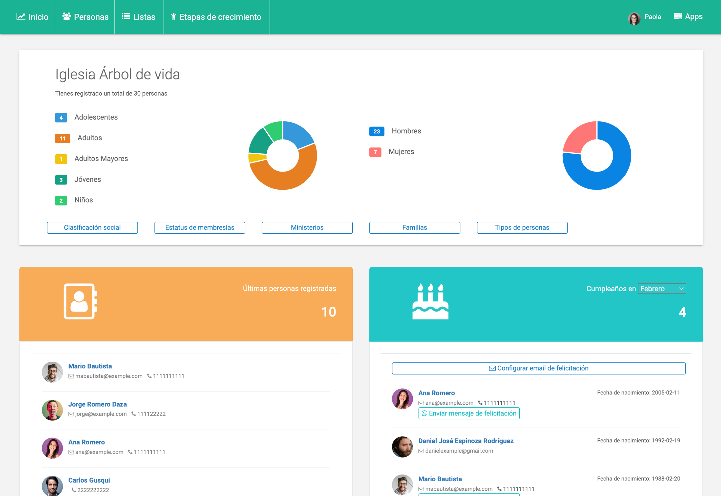Send congratulation message to Ana Romero
721x496 pixels.
pyautogui.click(x=469, y=413)
